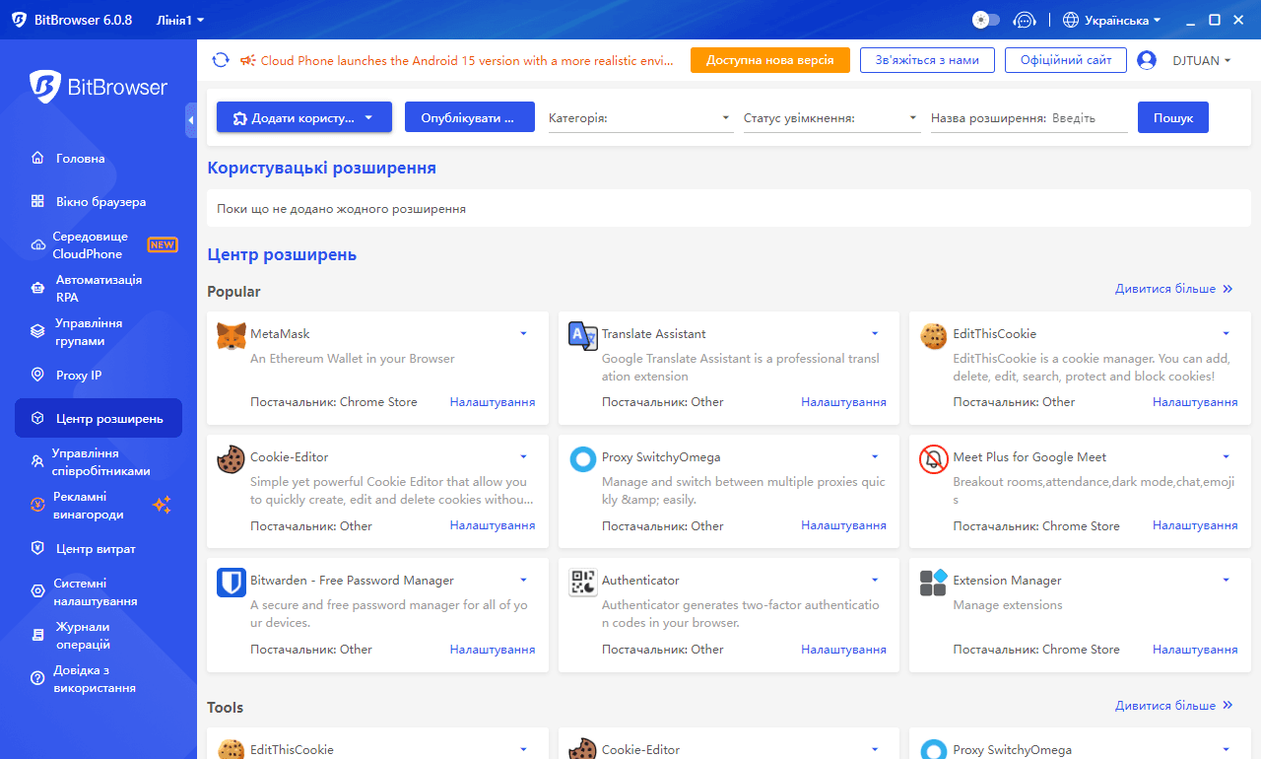
Task: Click Дивитися більше for Tools section
Action: click(1174, 705)
